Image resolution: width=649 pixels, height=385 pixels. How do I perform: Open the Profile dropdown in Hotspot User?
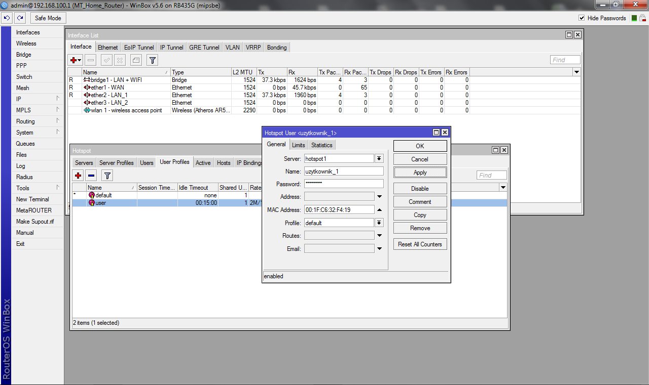coord(379,223)
